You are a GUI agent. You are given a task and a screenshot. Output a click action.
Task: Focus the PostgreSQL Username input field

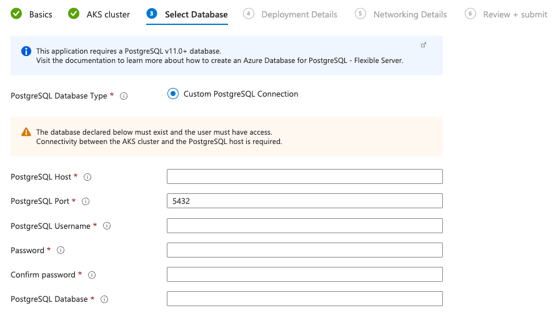pyautogui.click(x=304, y=226)
